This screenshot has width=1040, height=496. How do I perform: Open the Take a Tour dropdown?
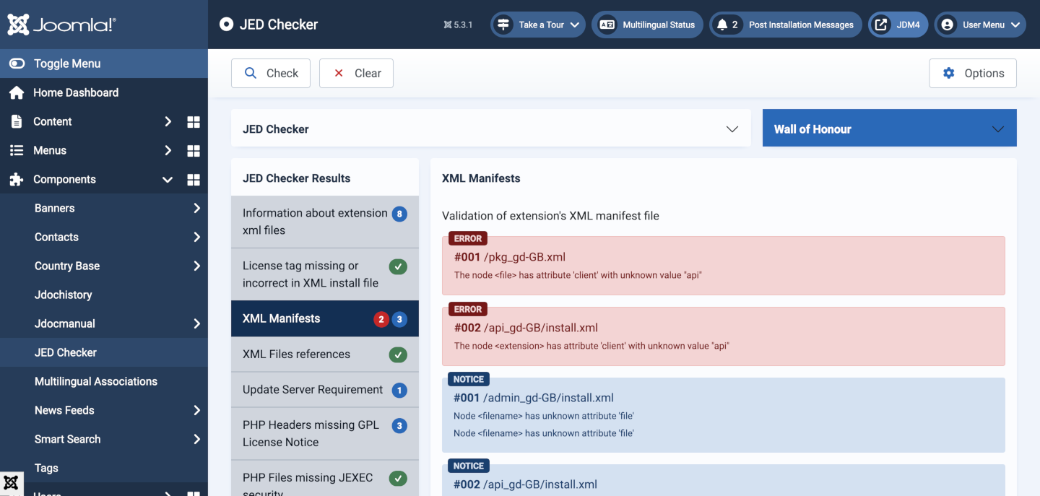click(x=537, y=25)
